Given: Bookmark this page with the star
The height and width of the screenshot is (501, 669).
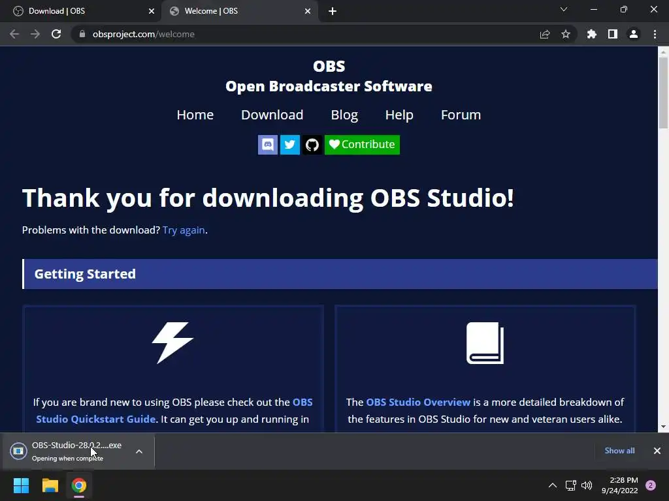Looking at the screenshot, I should pyautogui.click(x=566, y=34).
